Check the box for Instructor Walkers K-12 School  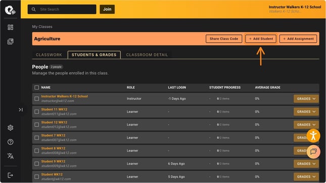pos(36,98)
